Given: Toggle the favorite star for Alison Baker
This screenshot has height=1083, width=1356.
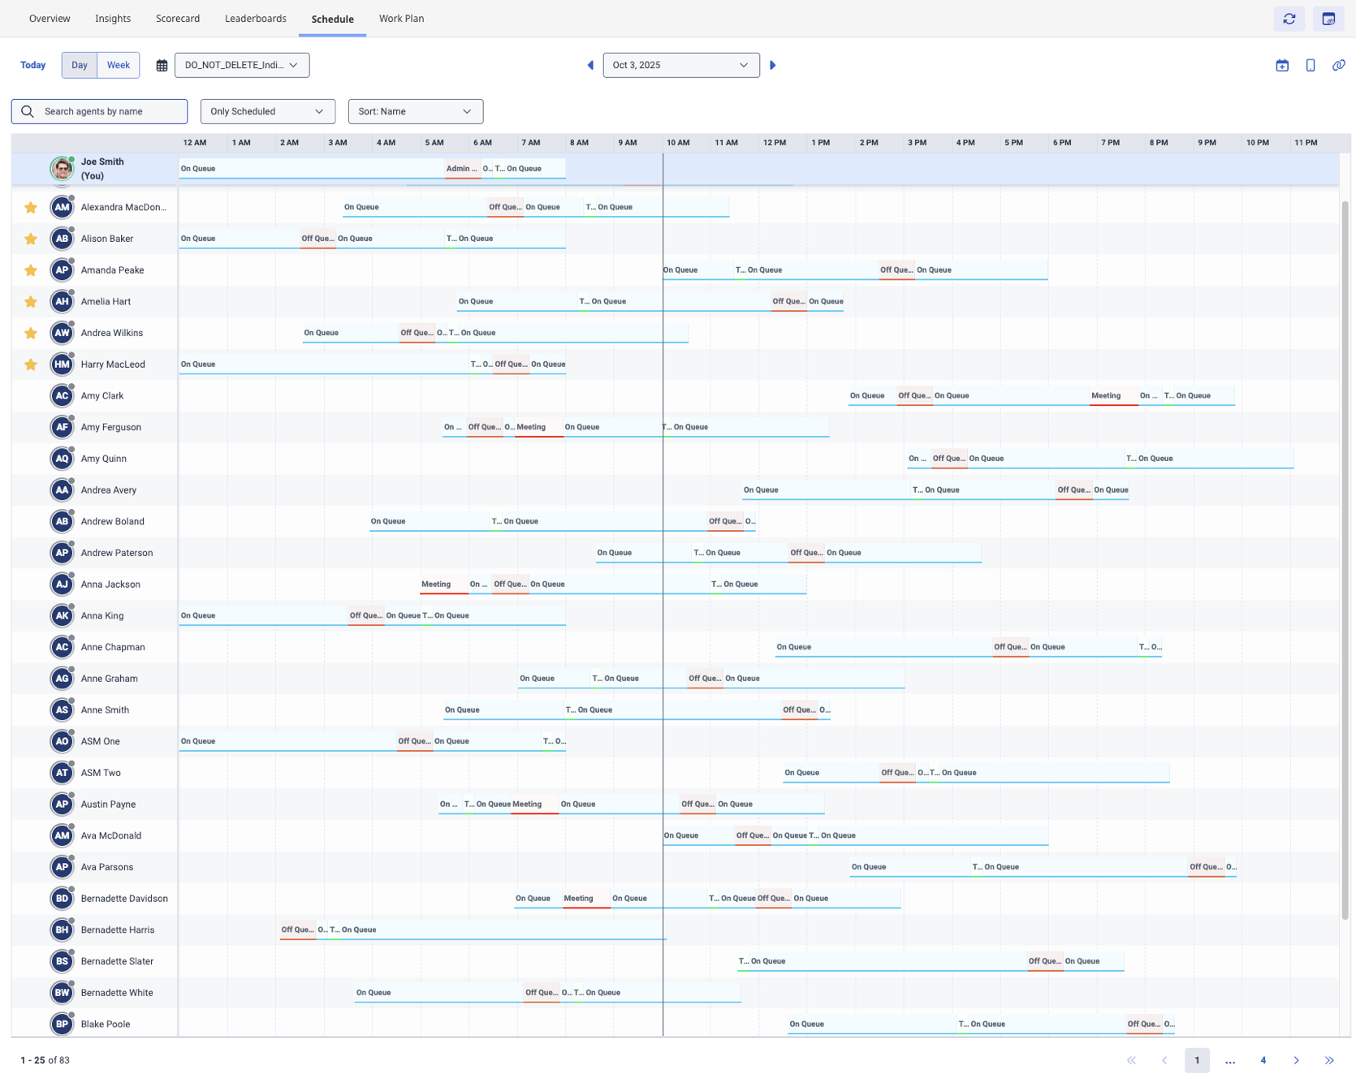Looking at the screenshot, I should click(x=31, y=239).
